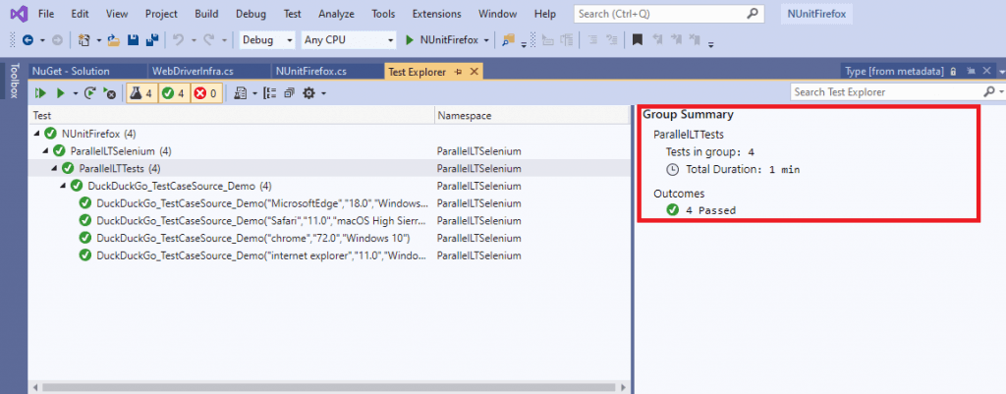Toggle the passed tests filter
1006x394 pixels.
tap(174, 92)
